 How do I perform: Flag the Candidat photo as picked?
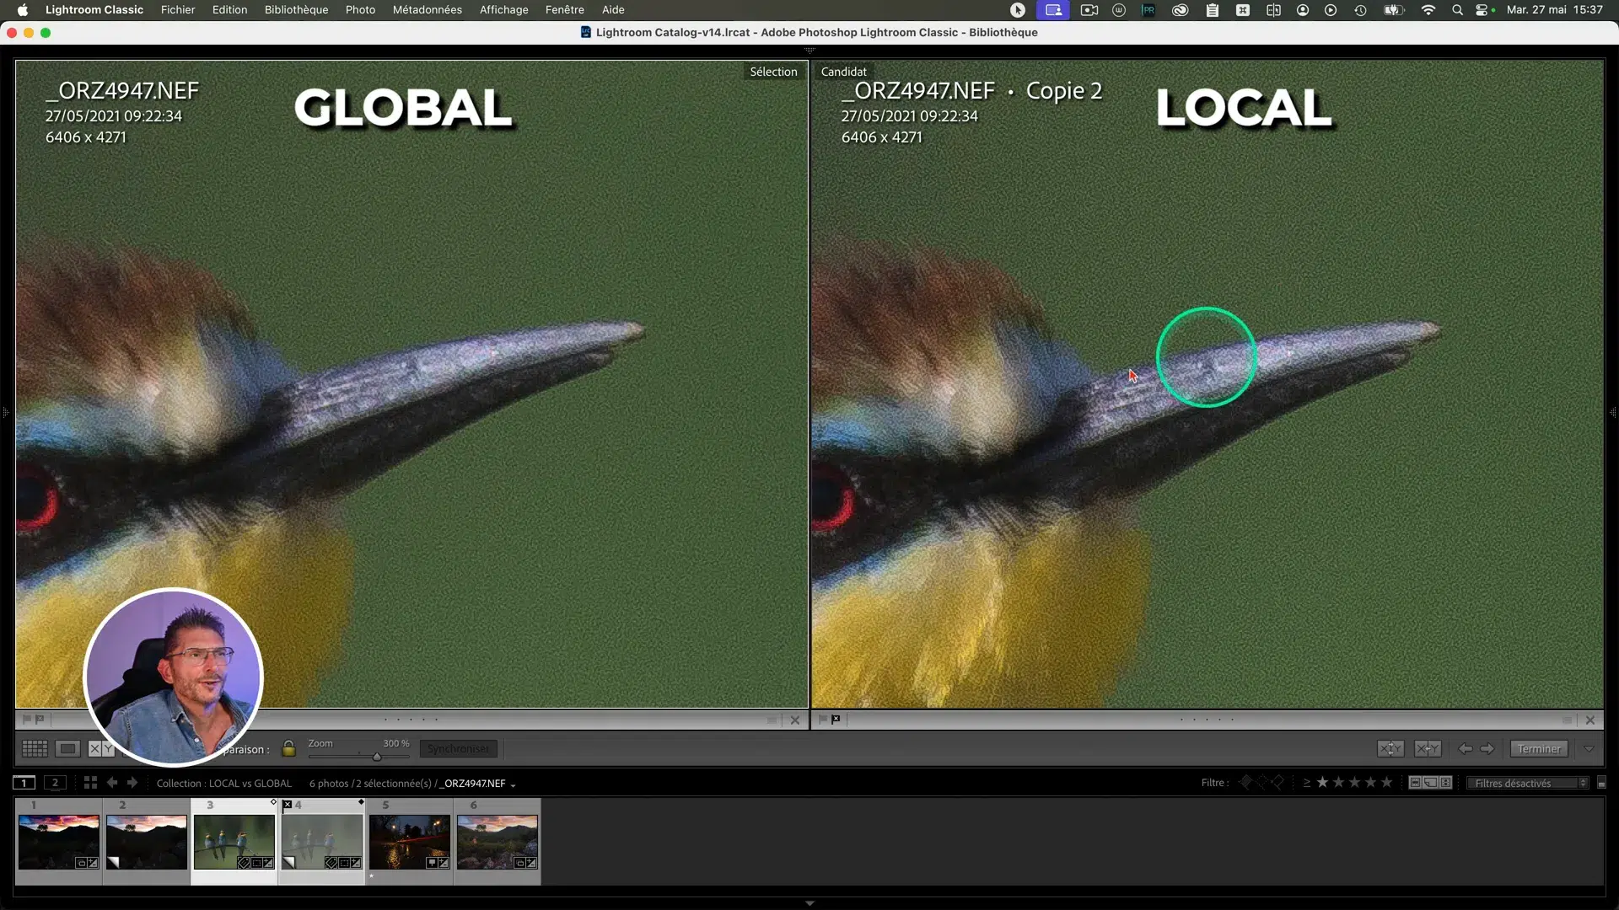click(822, 720)
